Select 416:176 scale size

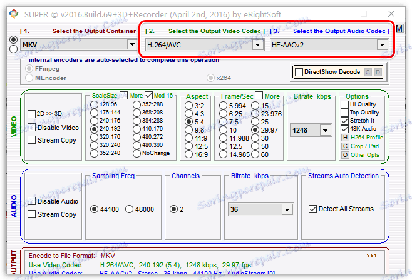[x=136, y=129]
